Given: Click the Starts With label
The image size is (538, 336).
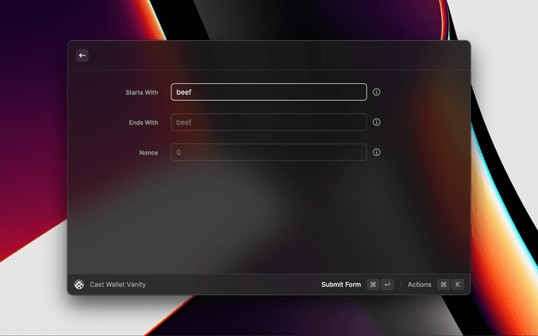Looking at the screenshot, I should 141,92.
